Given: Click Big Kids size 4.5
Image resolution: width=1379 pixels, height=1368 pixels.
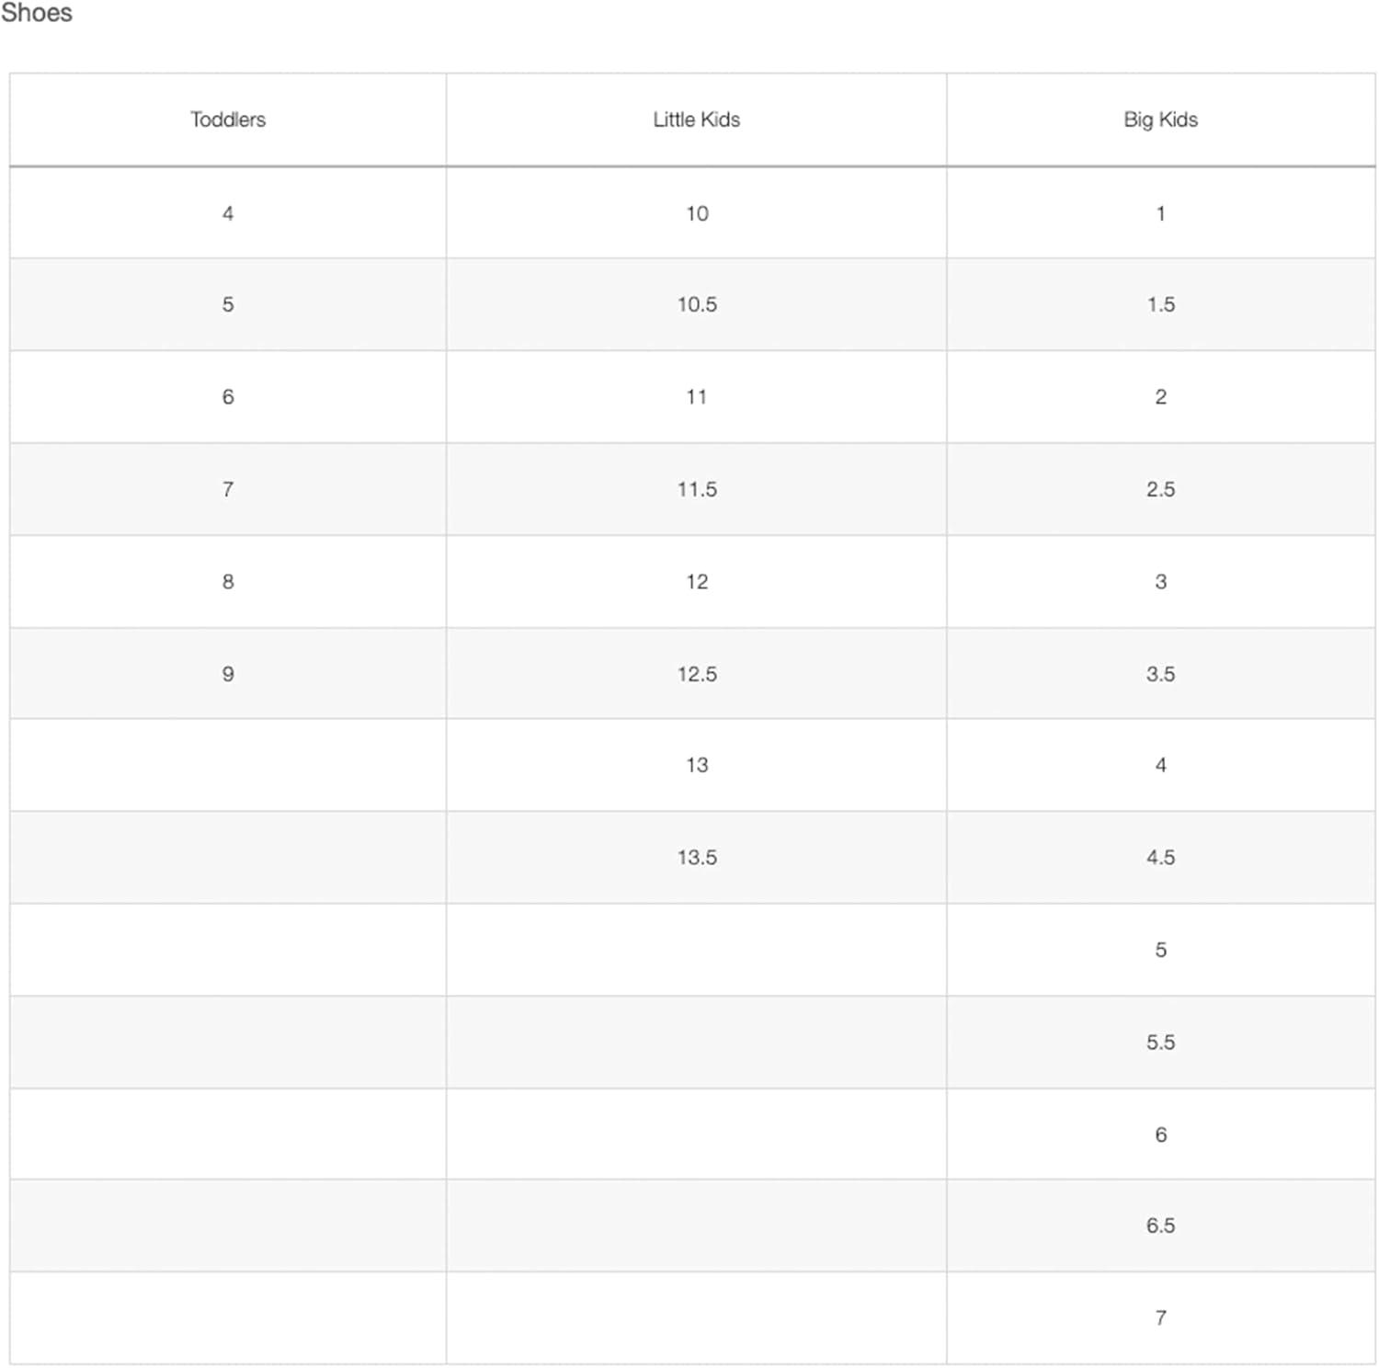Looking at the screenshot, I should pos(1160,857).
